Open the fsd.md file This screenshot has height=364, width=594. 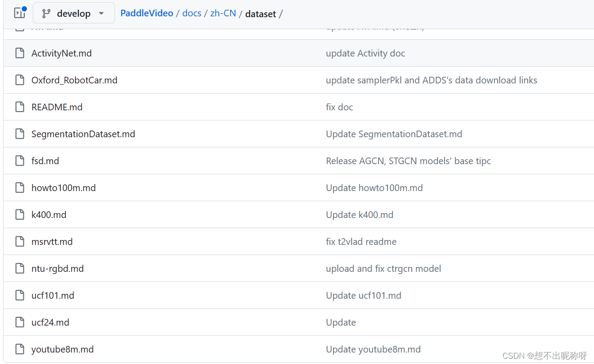[45, 161]
